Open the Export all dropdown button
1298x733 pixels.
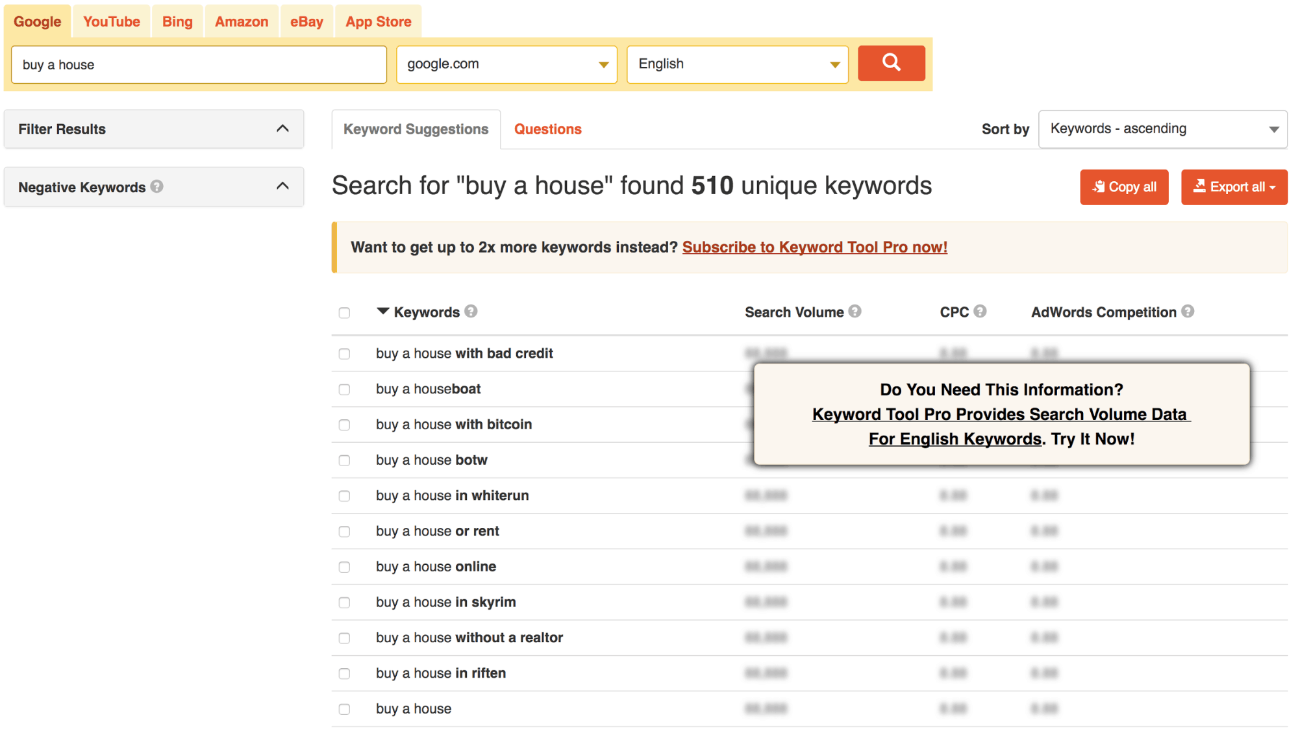coord(1234,187)
